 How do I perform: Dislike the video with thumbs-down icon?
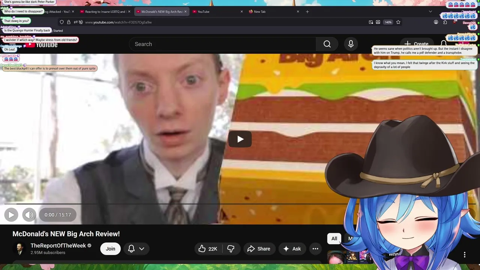tap(231, 249)
